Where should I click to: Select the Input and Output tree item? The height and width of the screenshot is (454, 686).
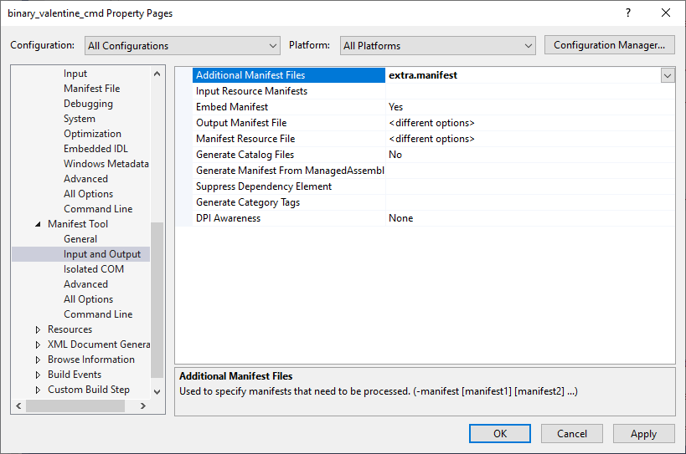102,254
